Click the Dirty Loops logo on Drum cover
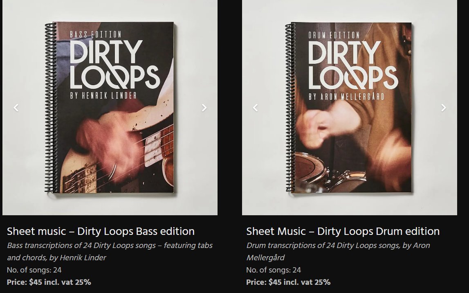Screen dimensions: 469x293 [x=353, y=65]
